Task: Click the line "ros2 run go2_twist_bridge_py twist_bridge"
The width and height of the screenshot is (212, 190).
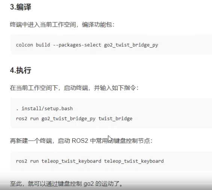Action: click(74, 119)
